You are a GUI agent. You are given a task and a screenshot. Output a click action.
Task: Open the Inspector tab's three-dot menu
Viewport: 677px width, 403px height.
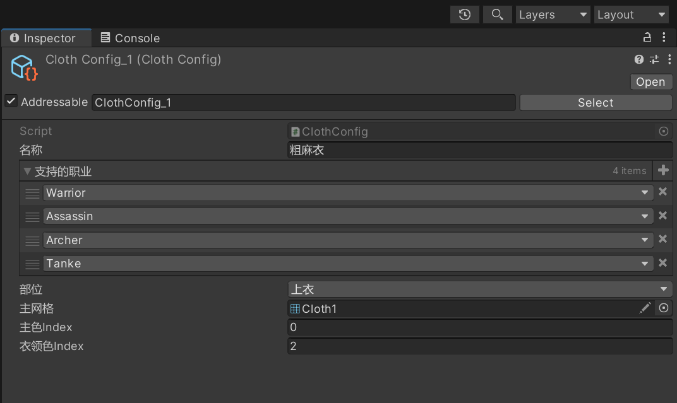[x=664, y=38]
